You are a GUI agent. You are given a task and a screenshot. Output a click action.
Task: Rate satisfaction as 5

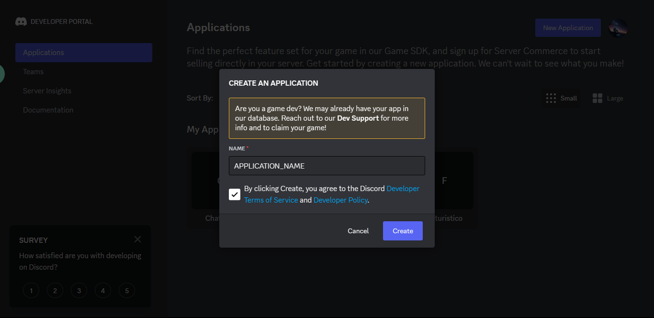click(x=127, y=291)
